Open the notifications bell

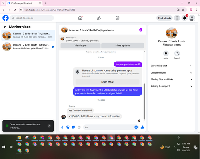pos(184,18)
